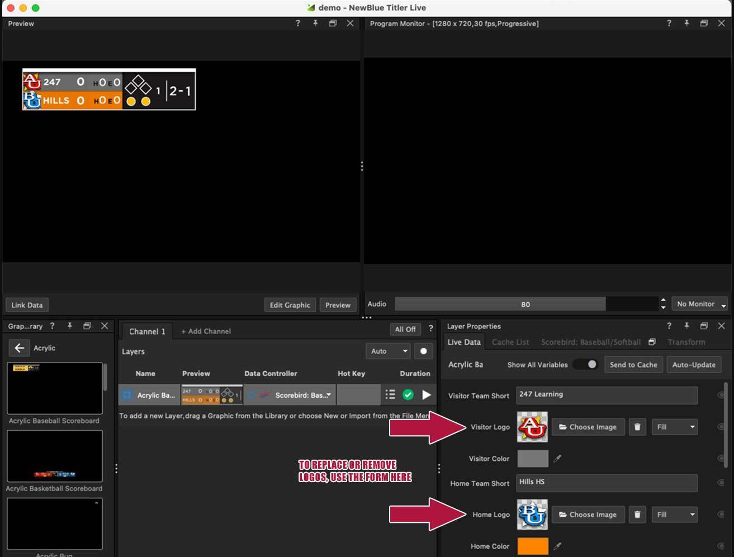Viewport: 734px width, 557px height.
Task: Click the Auto-Update button
Action: pyautogui.click(x=694, y=364)
